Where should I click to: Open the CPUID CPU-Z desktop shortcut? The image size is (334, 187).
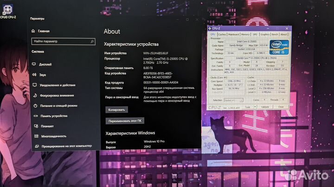pos(8,11)
